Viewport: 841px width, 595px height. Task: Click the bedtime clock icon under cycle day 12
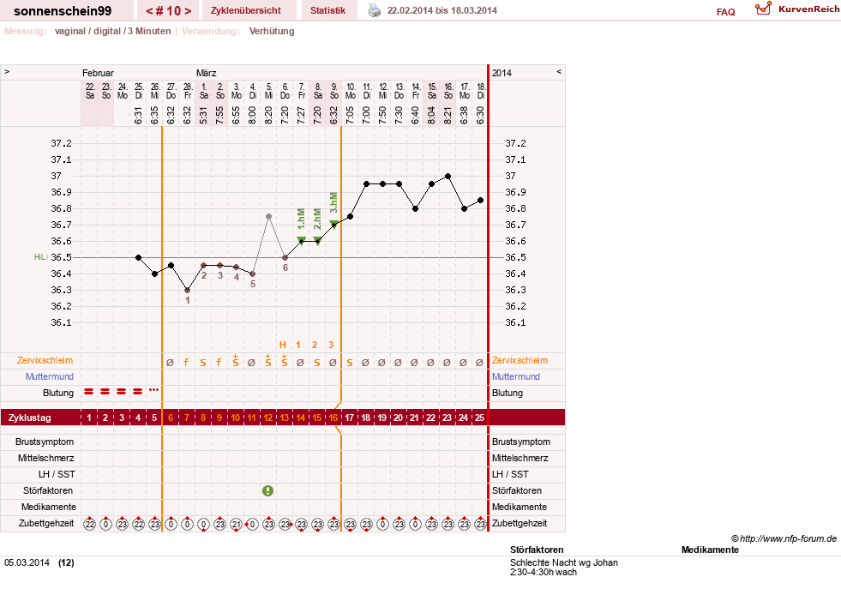coord(268,524)
